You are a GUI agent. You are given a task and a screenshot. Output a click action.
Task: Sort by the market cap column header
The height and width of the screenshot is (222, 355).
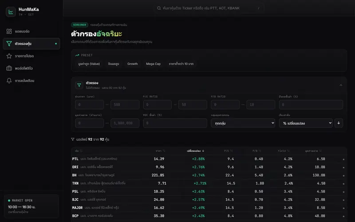(x=313, y=151)
